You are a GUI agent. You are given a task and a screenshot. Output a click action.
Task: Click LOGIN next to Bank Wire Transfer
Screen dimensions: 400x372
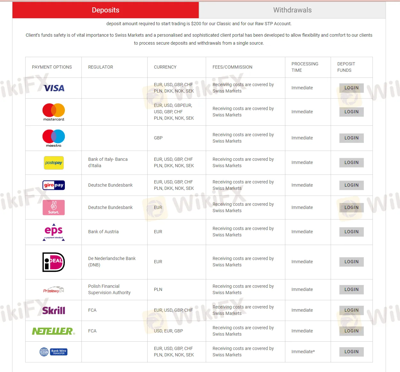(x=351, y=352)
